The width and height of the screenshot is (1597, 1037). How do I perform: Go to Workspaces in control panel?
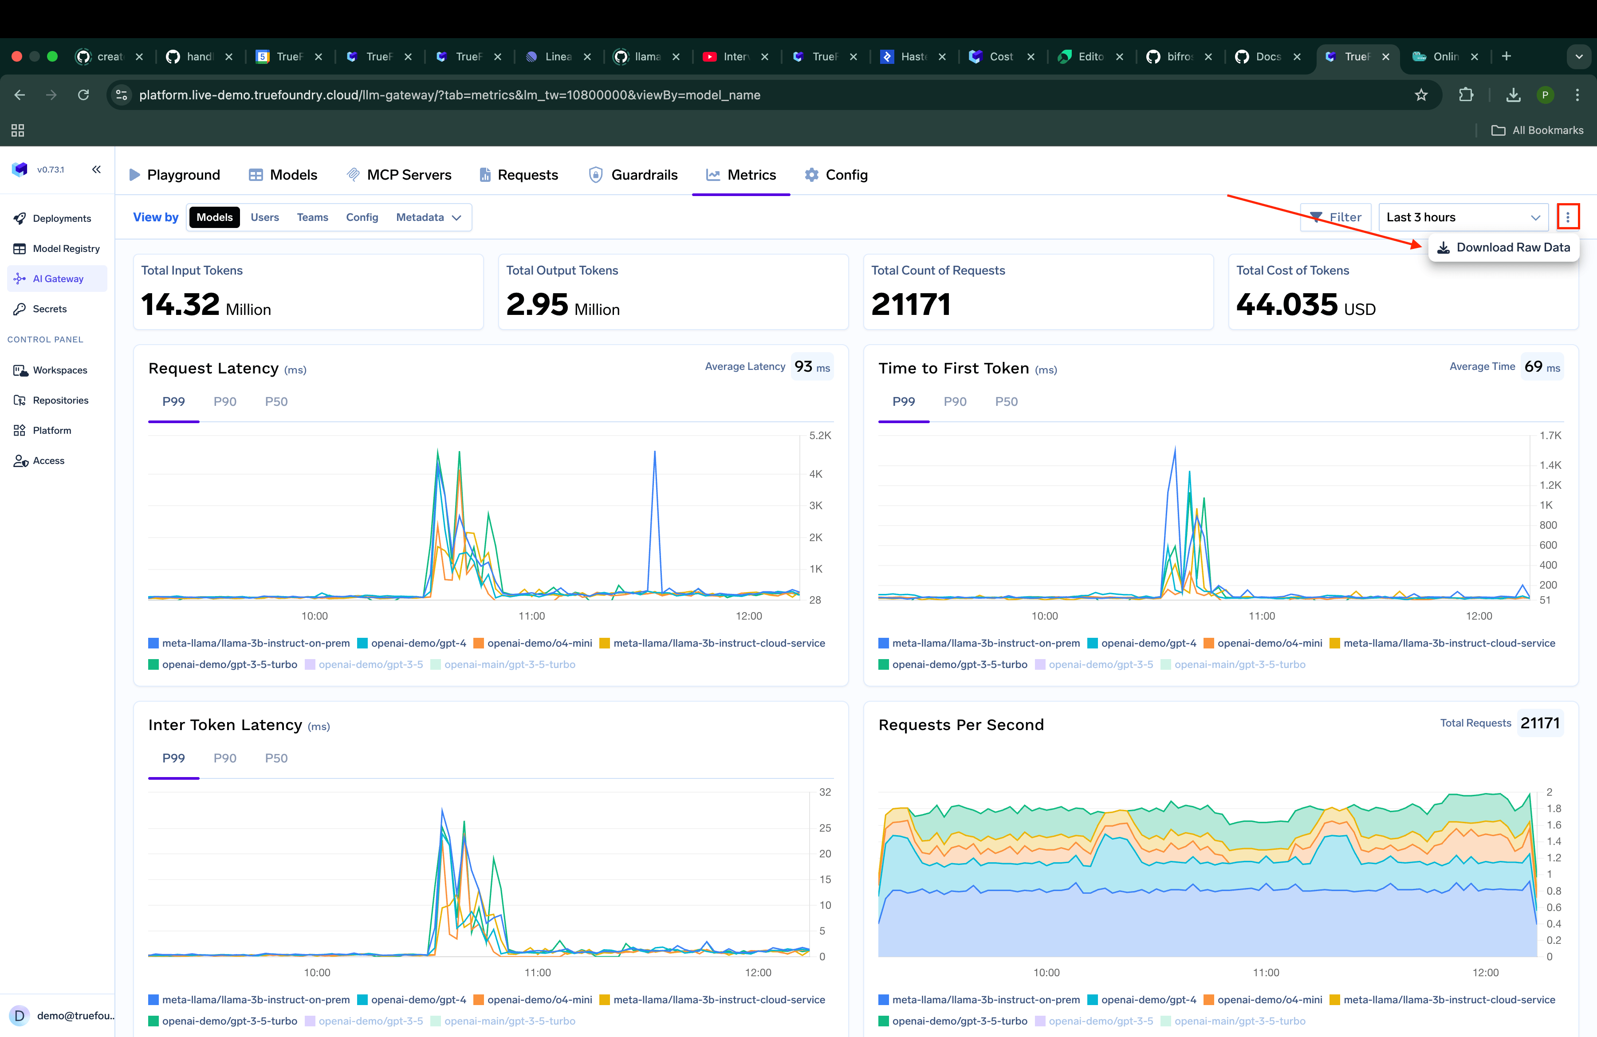tap(57, 370)
